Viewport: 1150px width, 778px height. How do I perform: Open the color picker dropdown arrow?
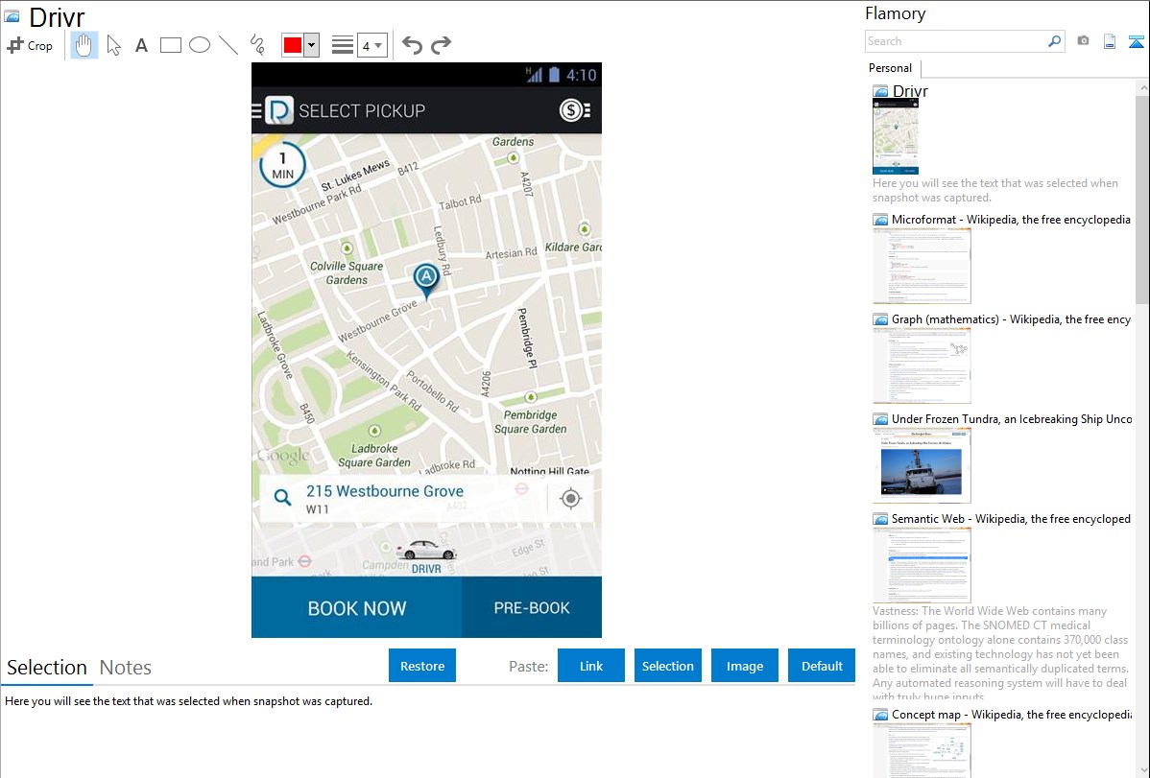click(312, 45)
